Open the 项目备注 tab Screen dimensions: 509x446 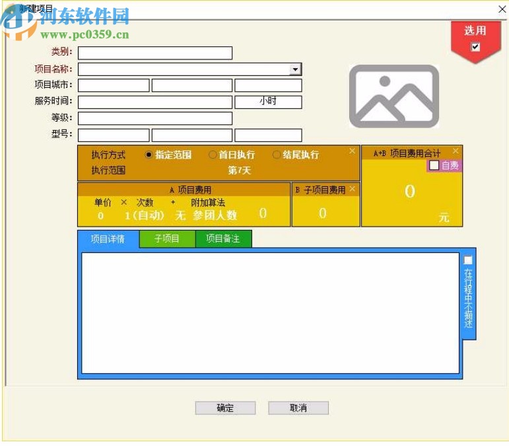pyautogui.click(x=223, y=239)
